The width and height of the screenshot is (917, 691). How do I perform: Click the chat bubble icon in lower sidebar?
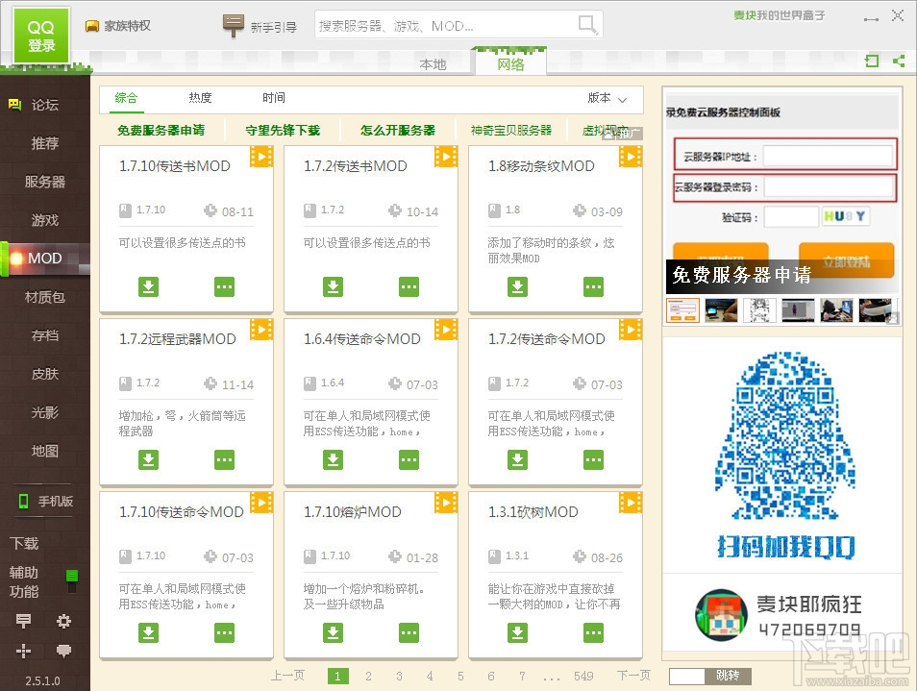[63, 652]
